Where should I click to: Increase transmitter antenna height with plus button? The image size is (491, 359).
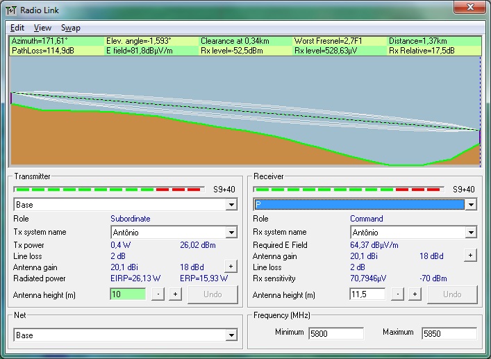(175, 294)
